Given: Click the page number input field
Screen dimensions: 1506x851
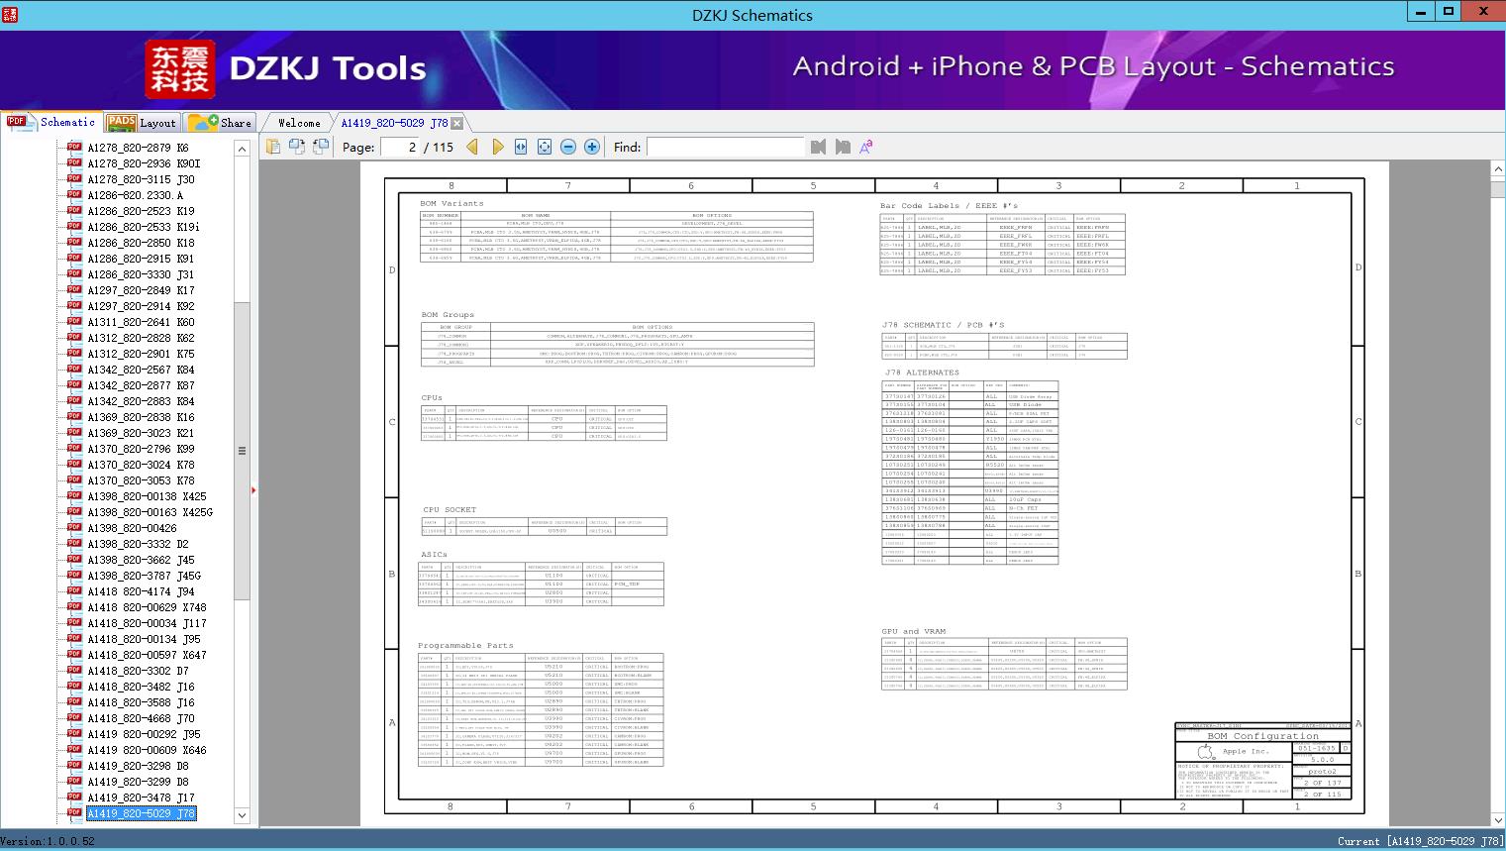Looking at the screenshot, I should (399, 147).
